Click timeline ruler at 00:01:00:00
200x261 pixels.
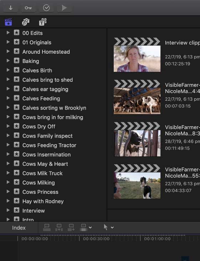point(157,239)
